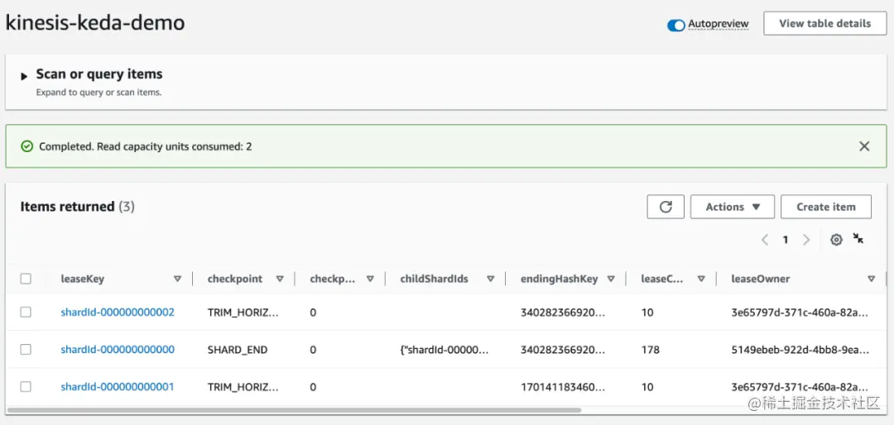Image resolution: width=894 pixels, height=425 pixels.
Task: Sort by childShardIds column arrow
Action: [x=490, y=279]
